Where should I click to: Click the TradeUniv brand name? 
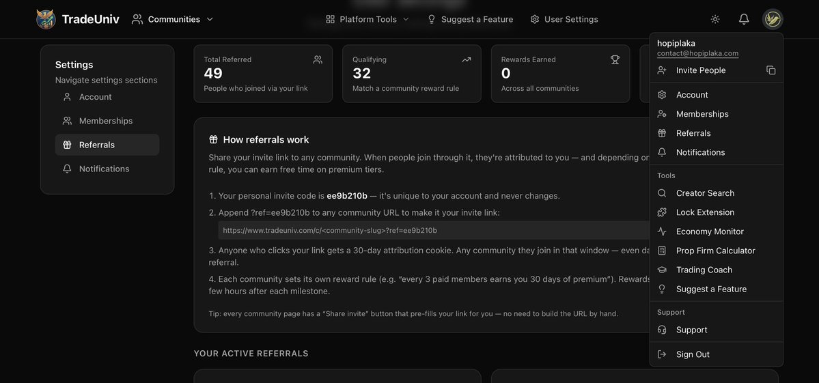click(x=90, y=19)
